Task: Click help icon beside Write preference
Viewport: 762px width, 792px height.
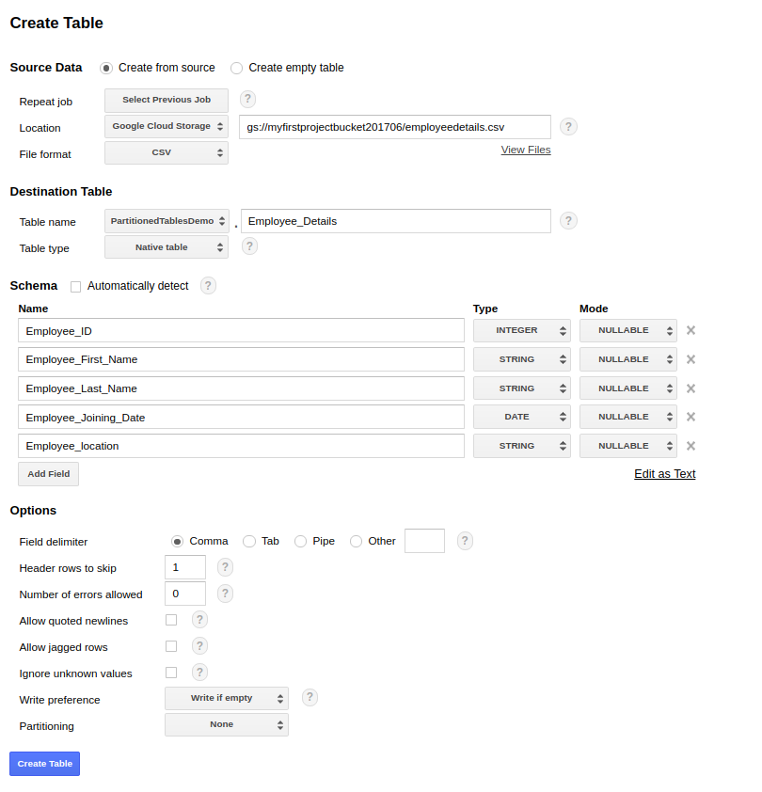Action: click(310, 698)
